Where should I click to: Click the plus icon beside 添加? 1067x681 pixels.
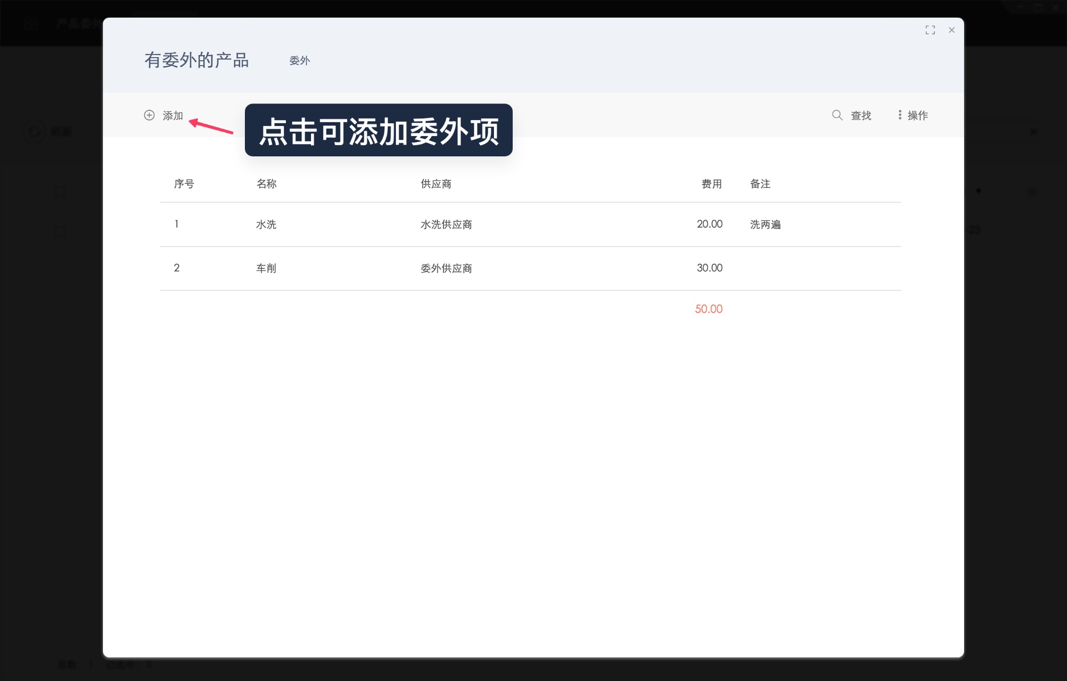(x=149, y=115)
